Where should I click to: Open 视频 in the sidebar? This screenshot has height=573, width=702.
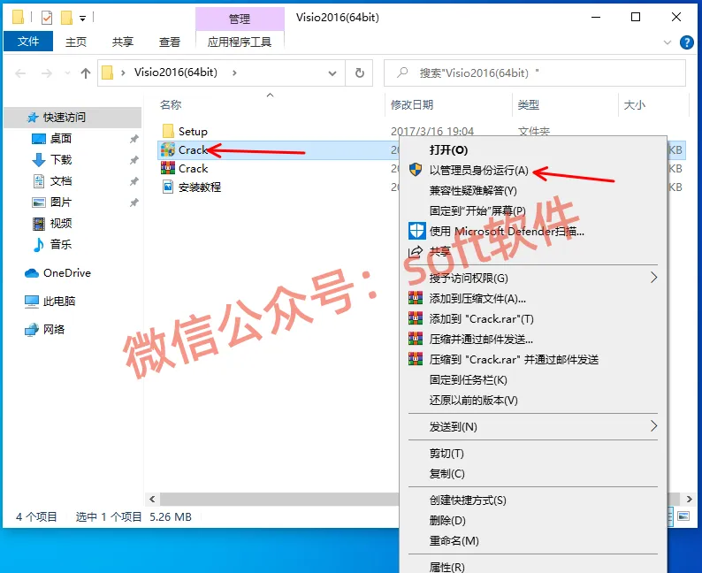coord(60,224)
